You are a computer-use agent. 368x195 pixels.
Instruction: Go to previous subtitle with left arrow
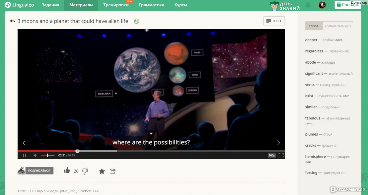pyautogui.click(x=24, y=143)
